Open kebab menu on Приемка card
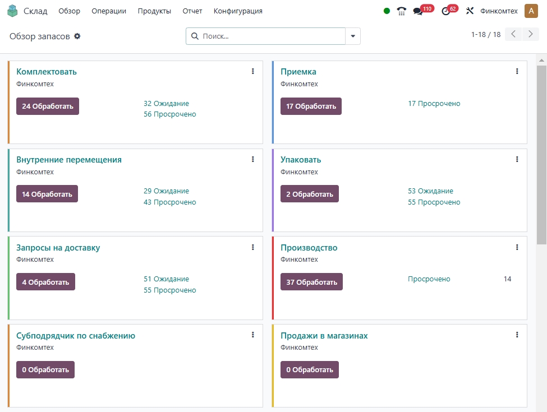This screenshot has width=547, height=412. 517,71
